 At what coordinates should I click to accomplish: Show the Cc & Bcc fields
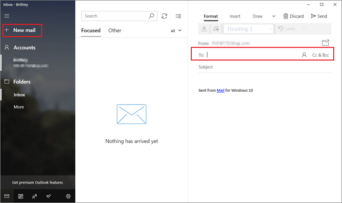[x=320, y=55]
